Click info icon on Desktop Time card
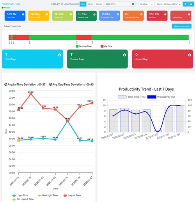195x202 pixels. point(94,14)
